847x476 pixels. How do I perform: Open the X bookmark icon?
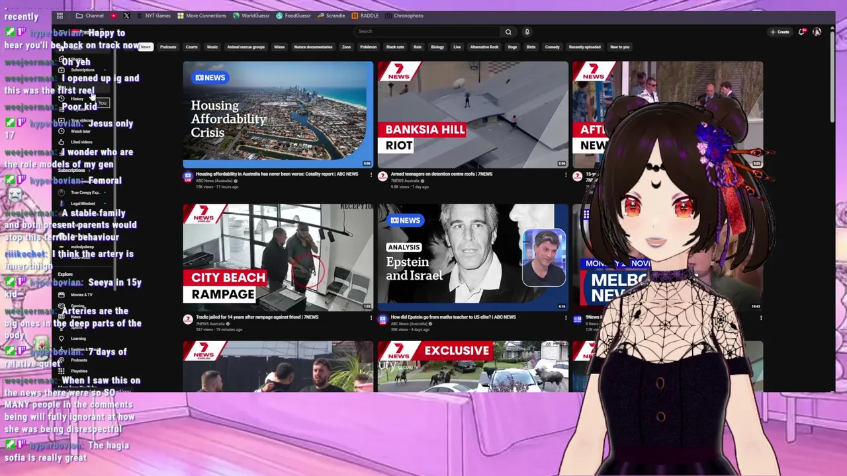[126, 15]
